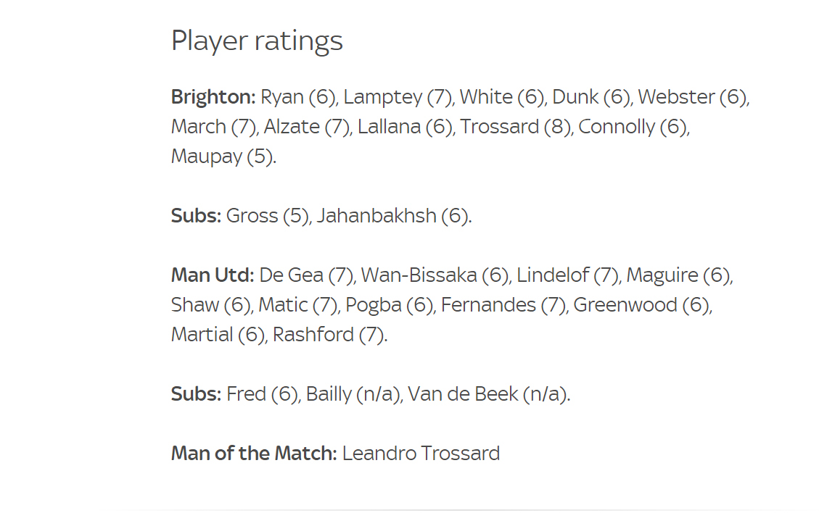This screenshot has height=513, width=819.
Task: Click the Man of the Match label
Action: [x=255, y=454]
